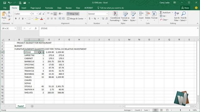Screen dimensions: 200x112
Task: Open the Formulas tab
Action: tap(49, 8)
